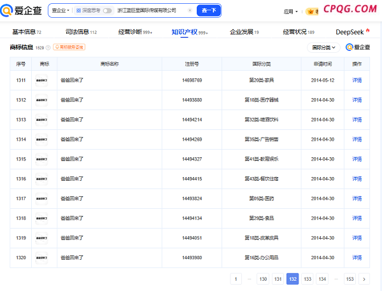Click the 申请时间 column header
This screenshot has height=291, width=382.
(x=323, y=64)
